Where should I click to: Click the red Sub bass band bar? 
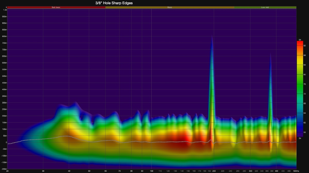pos(56,7)
